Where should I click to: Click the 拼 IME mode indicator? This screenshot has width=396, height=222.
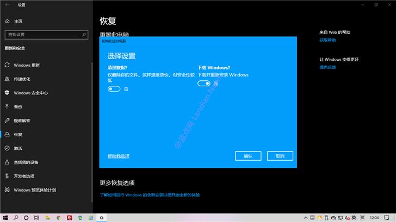coord(363,218)
